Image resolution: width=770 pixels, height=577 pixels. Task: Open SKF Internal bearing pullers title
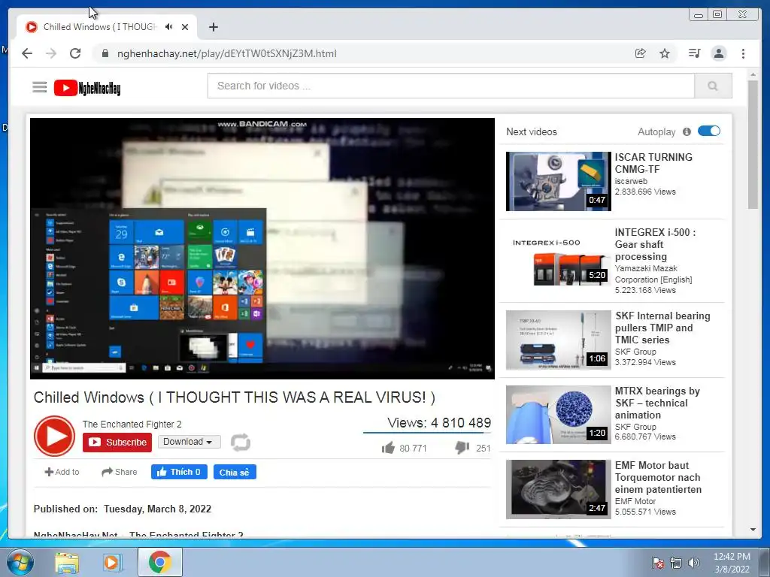tap(662, 328)
